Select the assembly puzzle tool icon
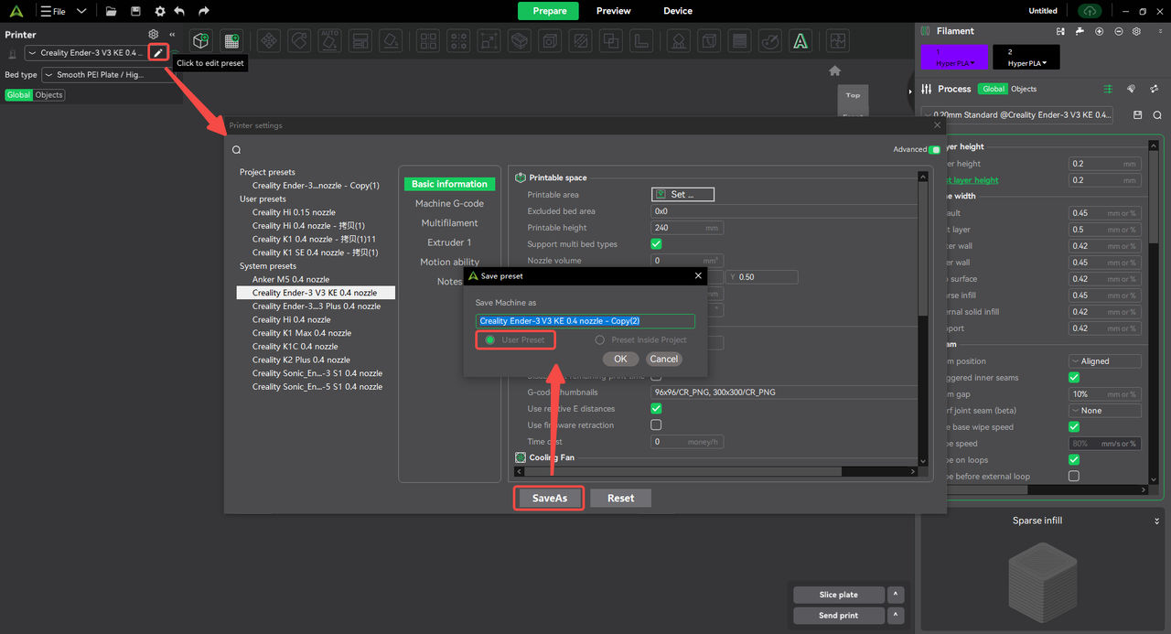Viewport: 1171px width, 634px height. (836, 41)
